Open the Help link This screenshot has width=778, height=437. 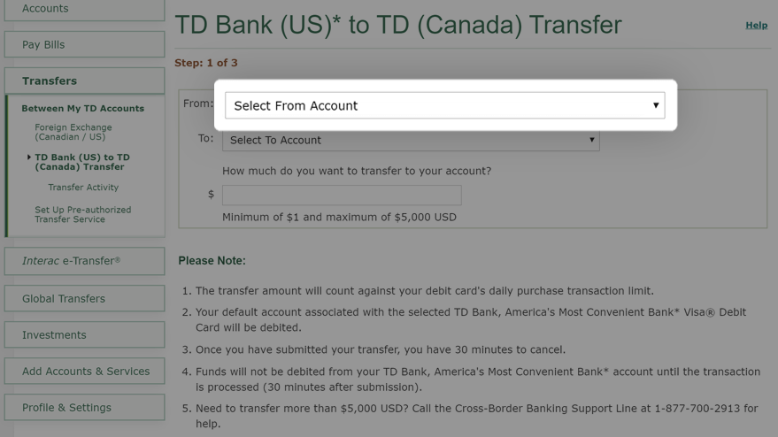click(756, 26)
